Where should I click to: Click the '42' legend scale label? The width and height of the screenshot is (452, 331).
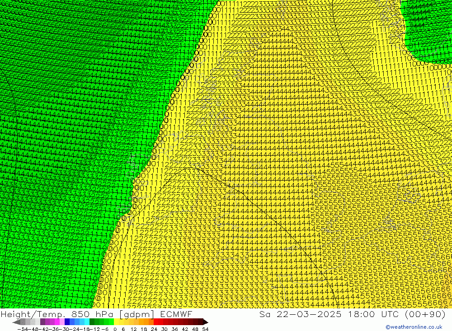coord(185,329)
